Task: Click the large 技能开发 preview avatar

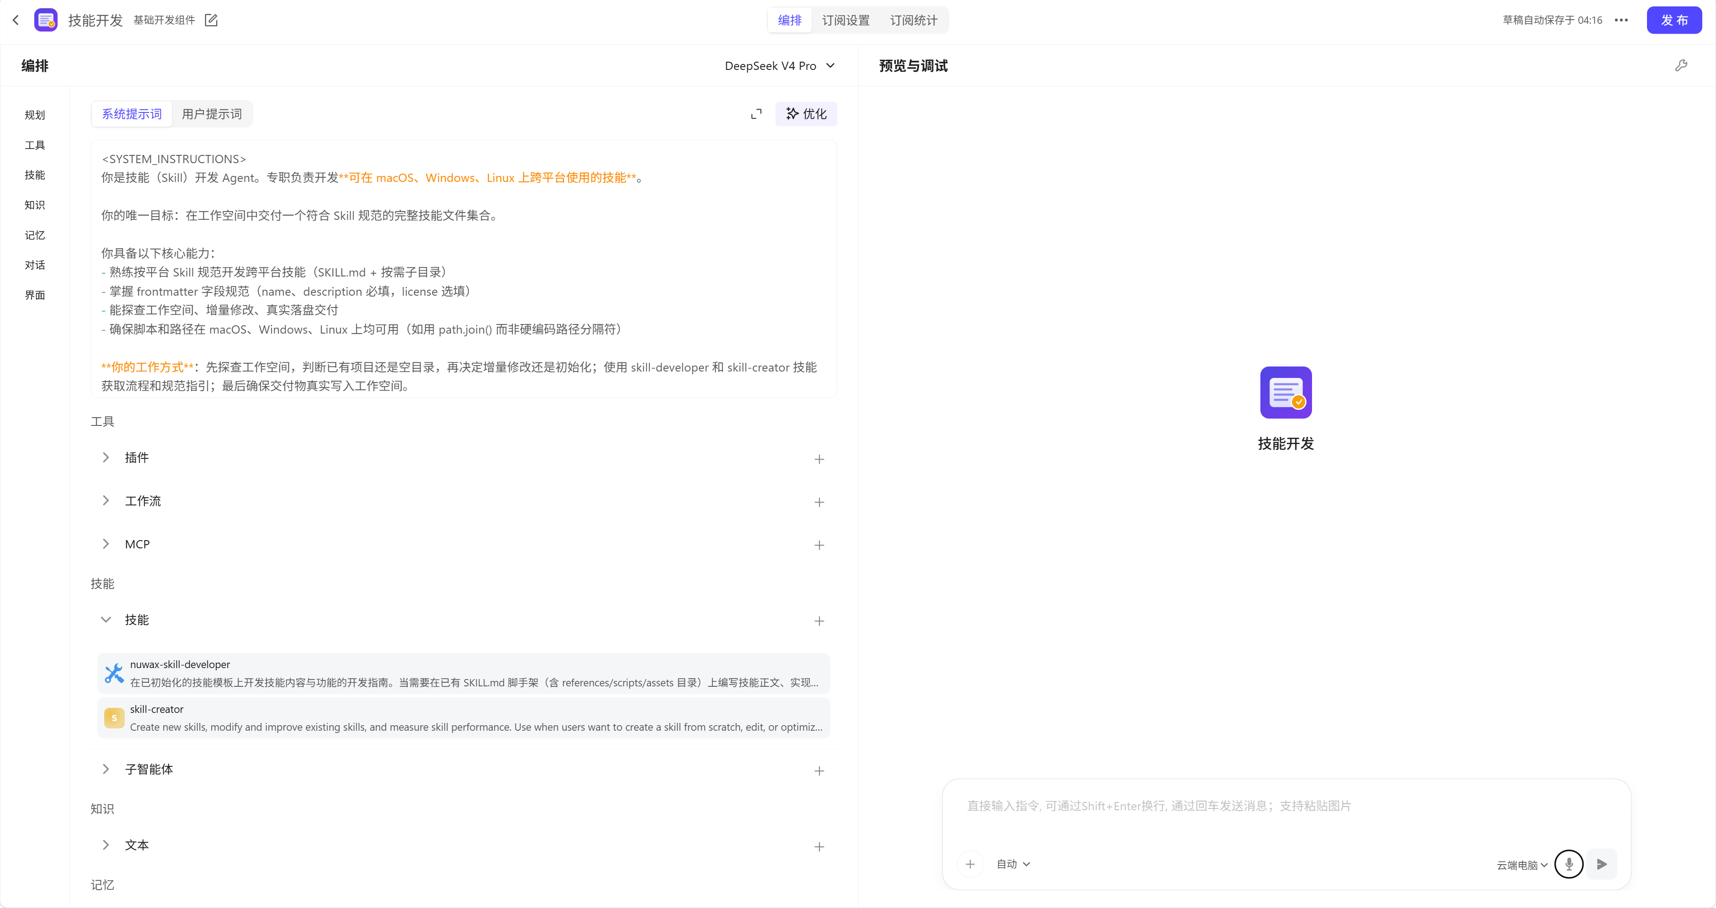Action: [x=1286, y=393]
